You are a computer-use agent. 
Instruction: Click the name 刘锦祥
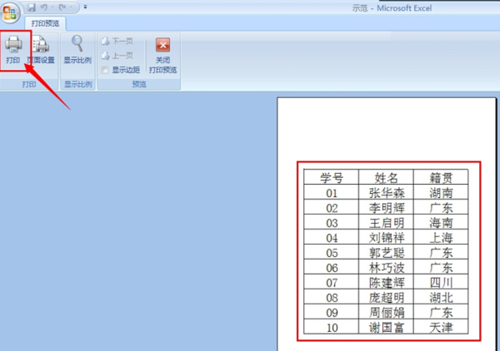386,237
